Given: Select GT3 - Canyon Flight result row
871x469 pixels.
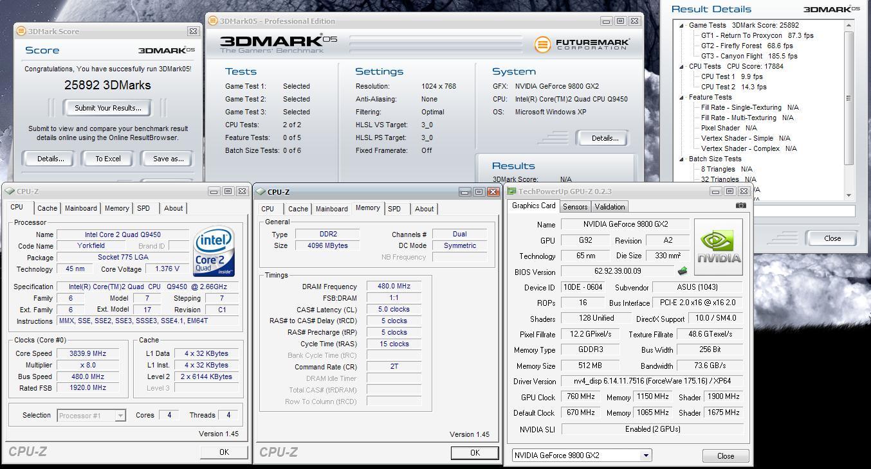Looking at the screenshot, I should pyautogui.click(x=749, y=56).
